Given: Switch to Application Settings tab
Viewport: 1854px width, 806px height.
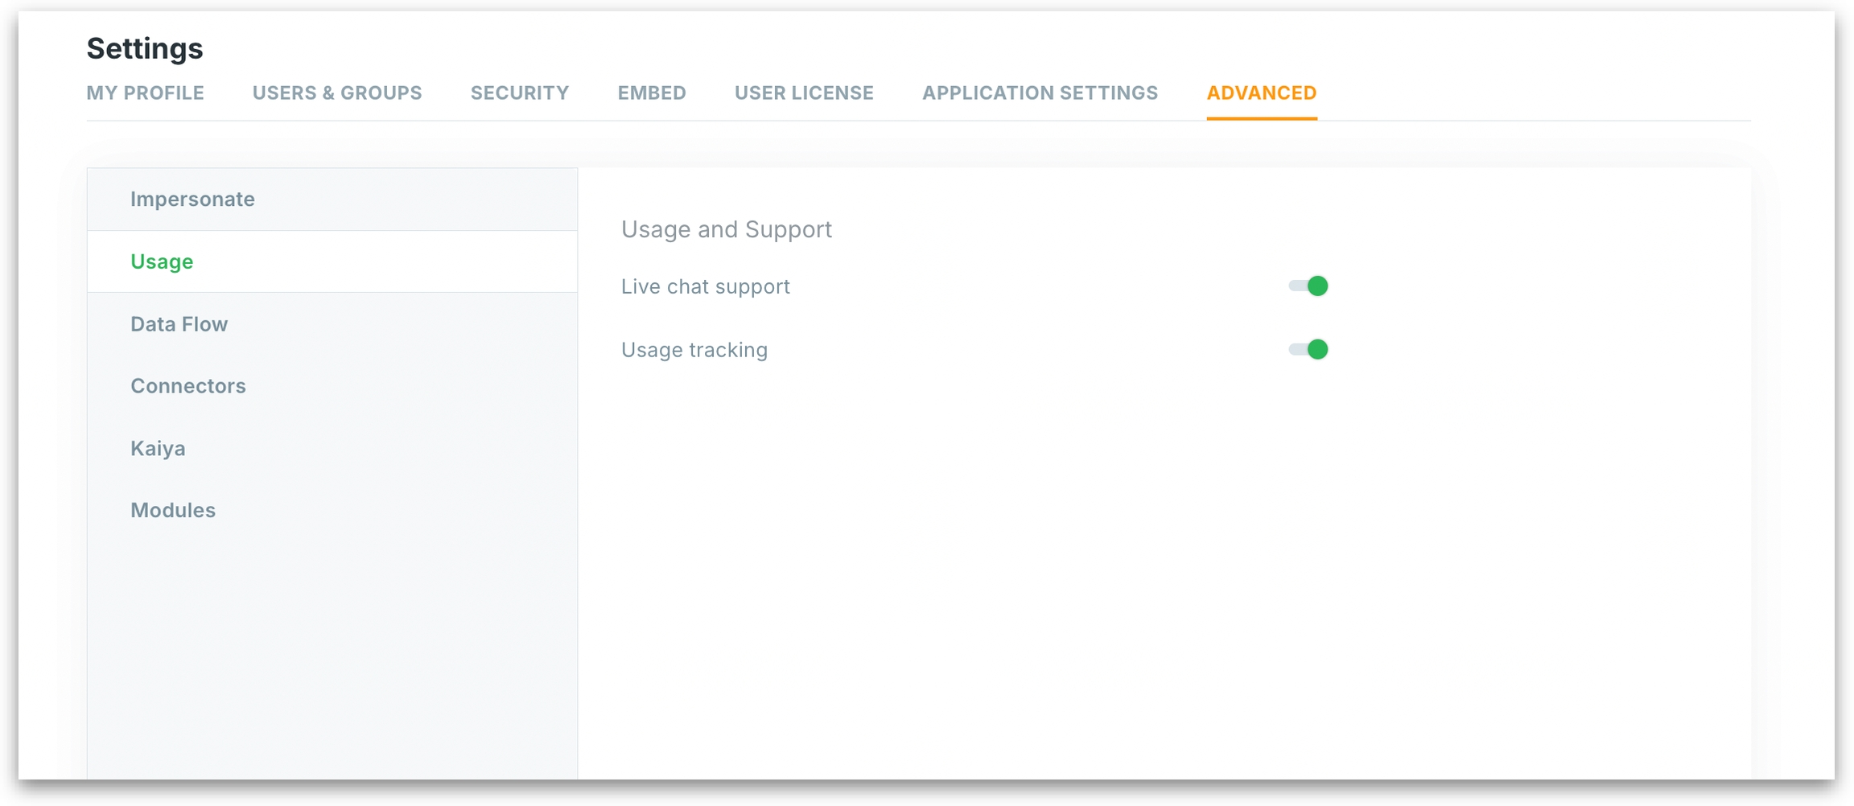Looking at the screenshot, I should pyautogui.click(x=1040, y=93).
